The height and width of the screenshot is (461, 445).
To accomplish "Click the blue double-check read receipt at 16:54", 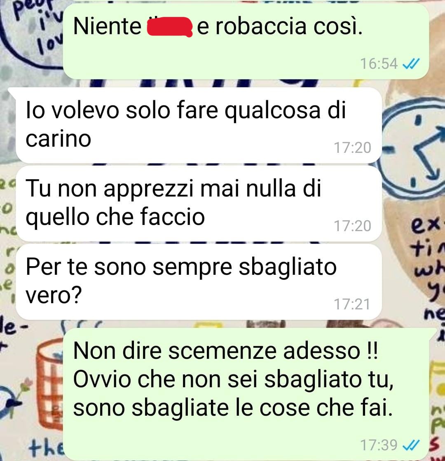I will point(411,63).
